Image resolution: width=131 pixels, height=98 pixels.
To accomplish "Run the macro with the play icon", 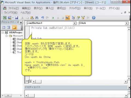I will 53,18.
